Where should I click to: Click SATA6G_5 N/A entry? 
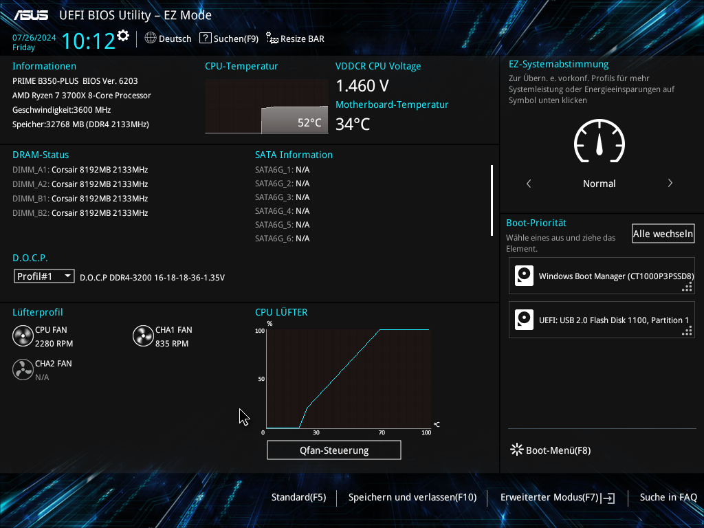tap(283, 225)
